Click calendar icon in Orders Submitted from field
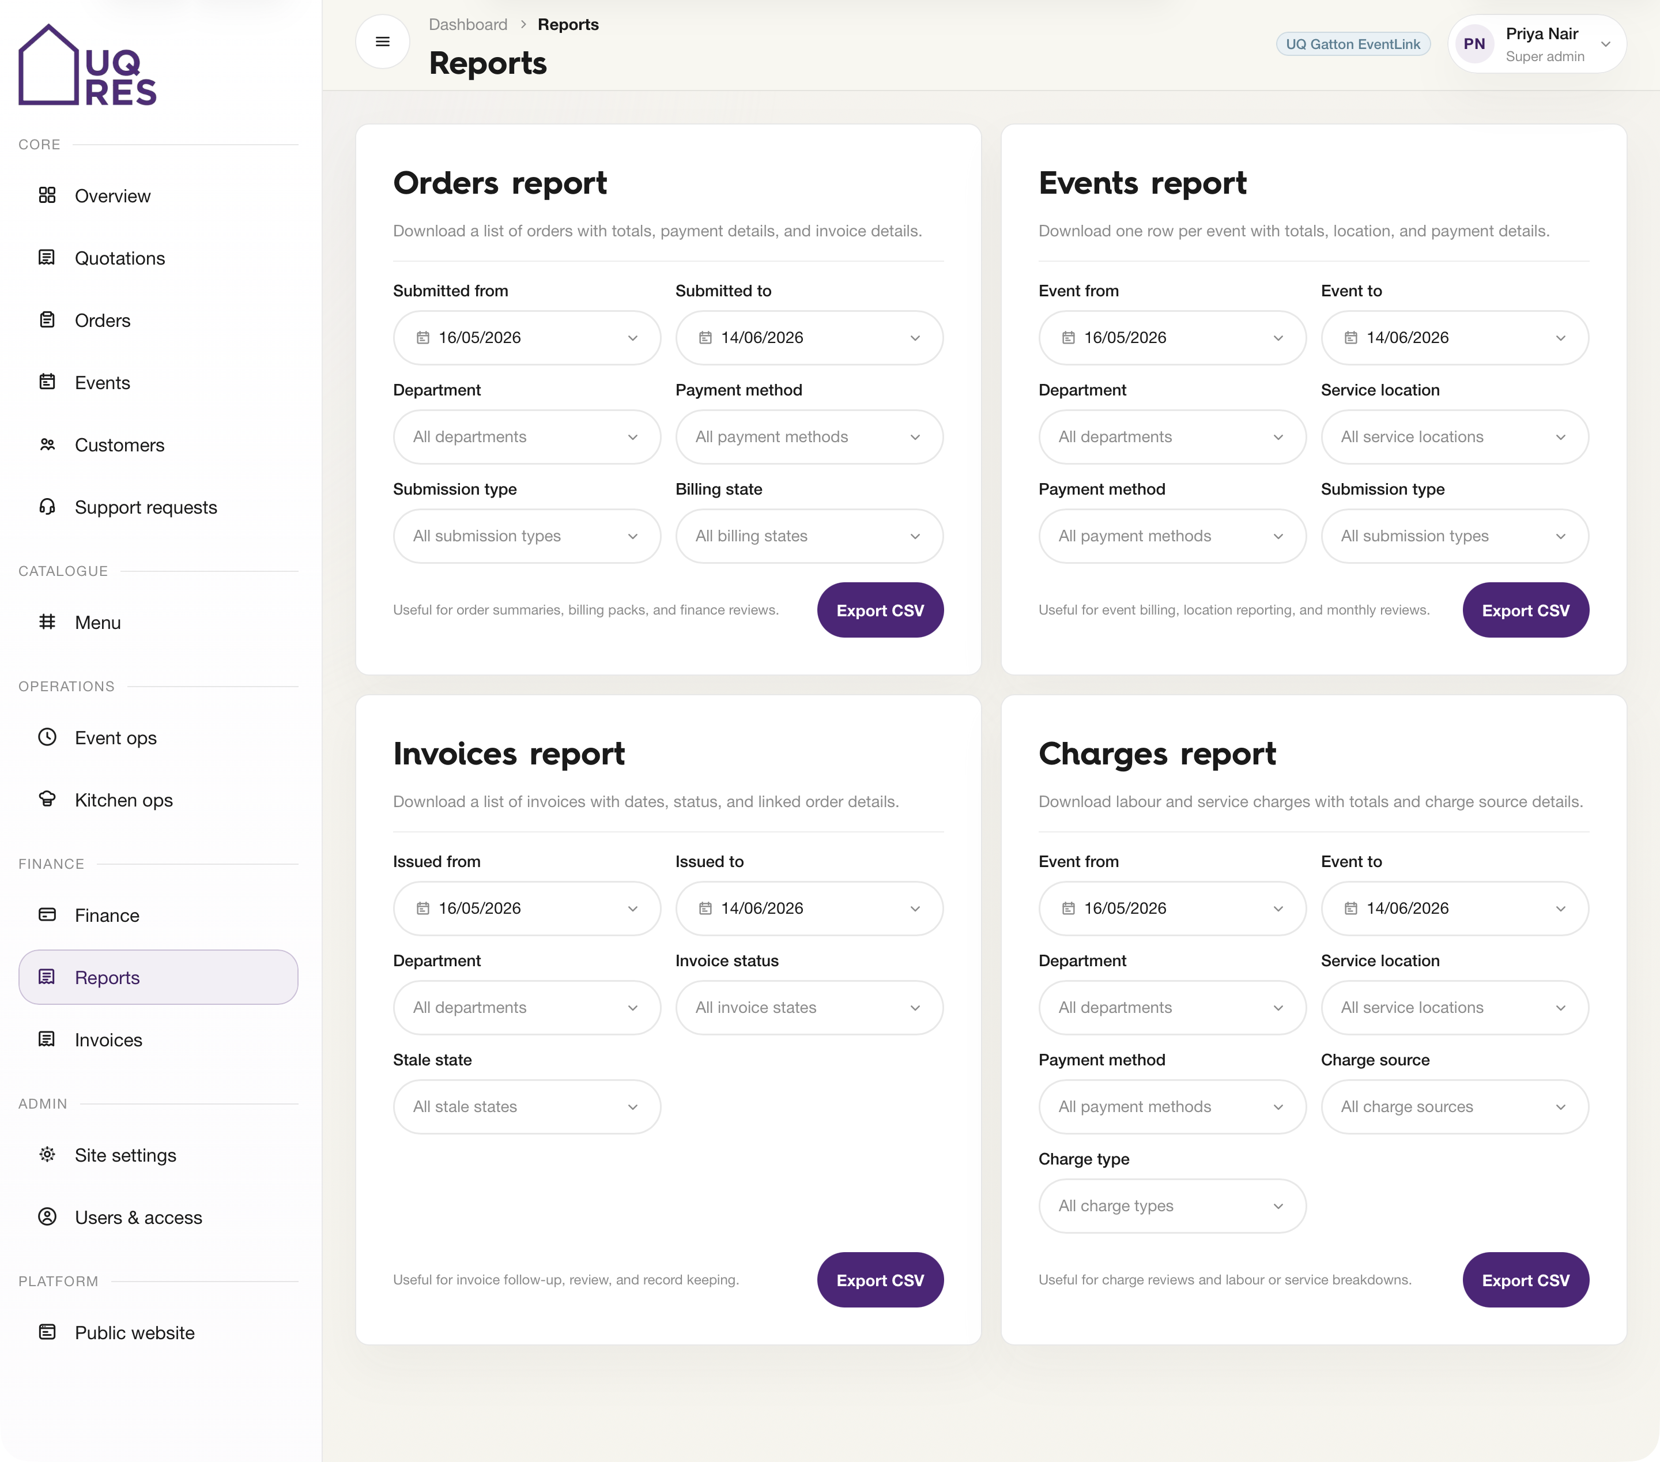Viewport: 1660px width, 1462px height. [423, 338]
